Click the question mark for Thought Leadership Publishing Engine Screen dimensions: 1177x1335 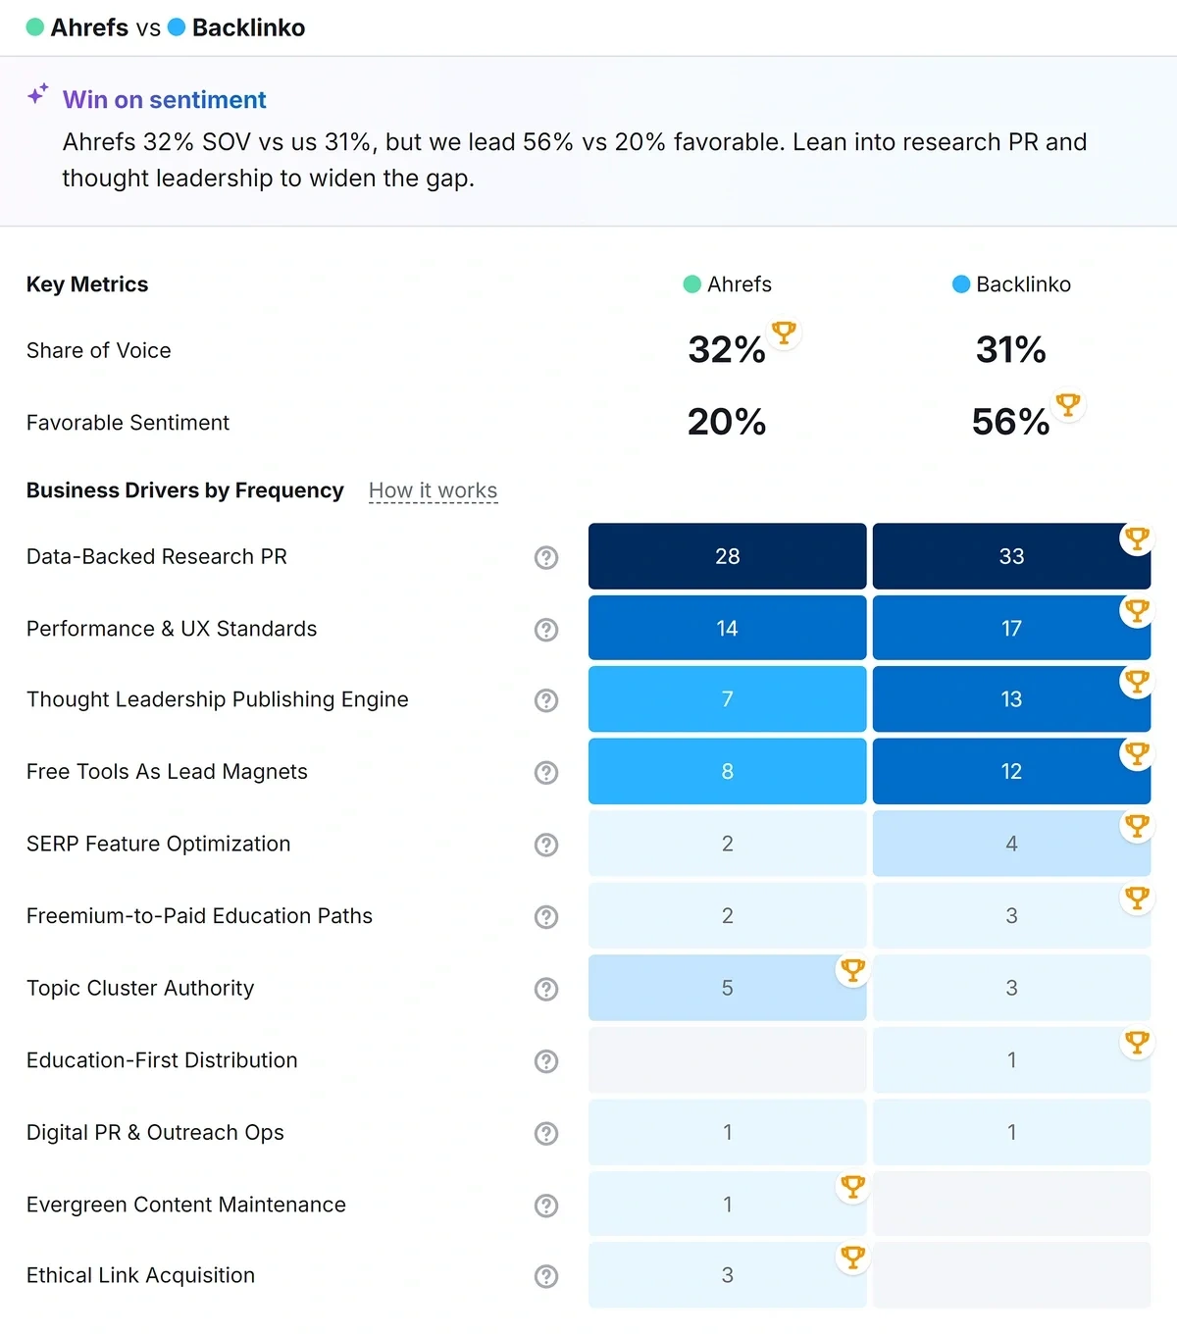tap(546, 700)
